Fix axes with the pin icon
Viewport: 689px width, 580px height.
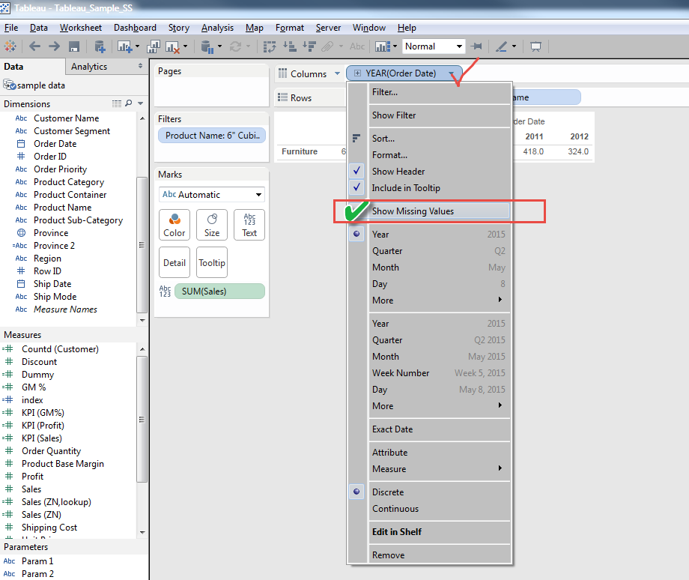[x=476, y=46]
